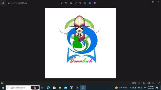Open the Edit image tool
This screenshot has width=161, height=90.
[x=62, y=3]
